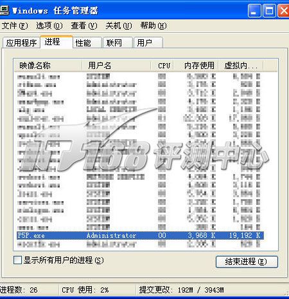Switch to the 用户 tab
289x299 pixels.
[148, 43]
